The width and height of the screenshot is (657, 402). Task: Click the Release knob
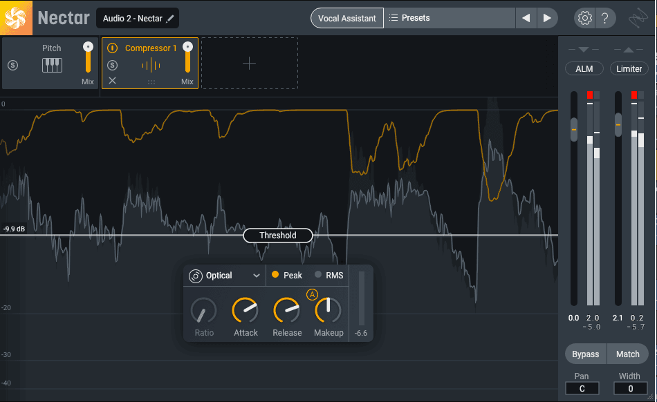coord(286,311)
